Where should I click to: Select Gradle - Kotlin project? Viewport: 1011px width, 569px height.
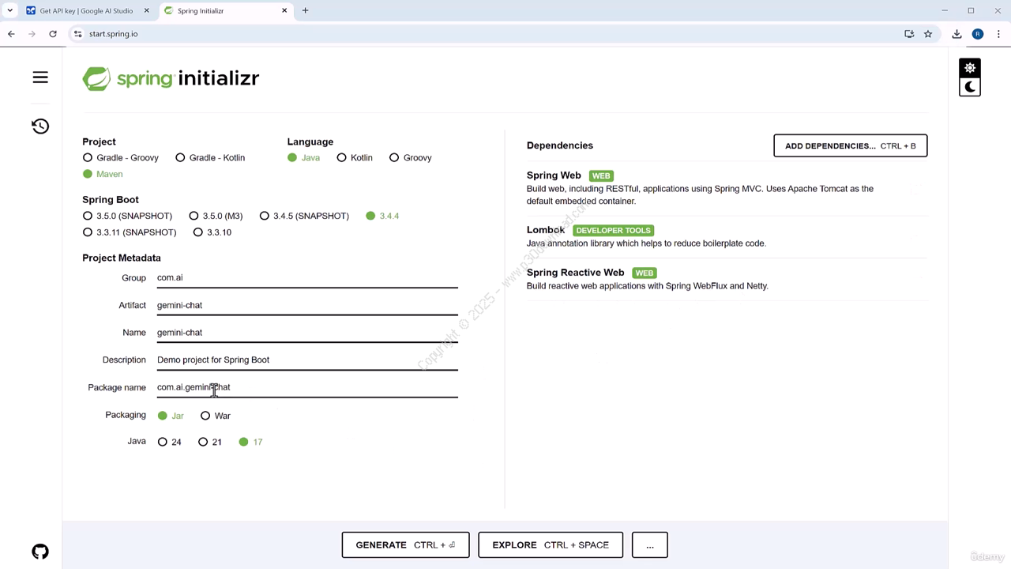coord(210,158)
